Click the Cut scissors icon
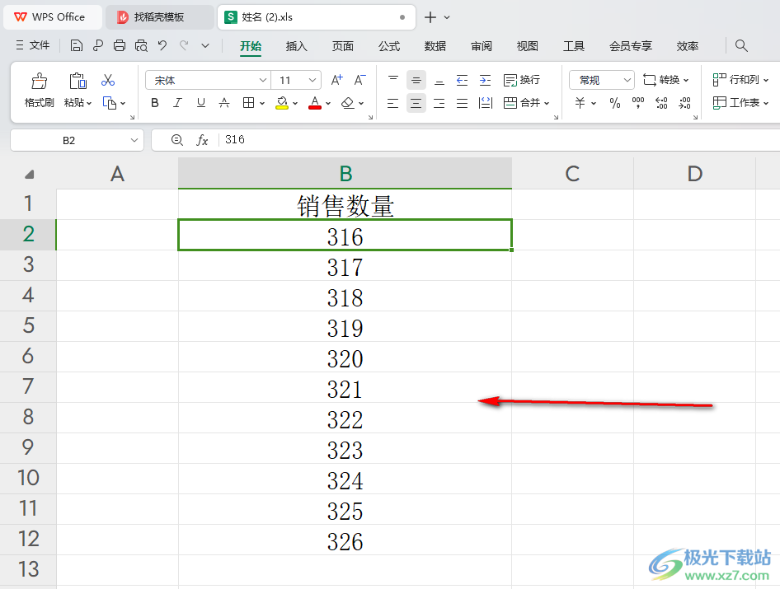Viewport: 780px width, 589px height. 108,81
